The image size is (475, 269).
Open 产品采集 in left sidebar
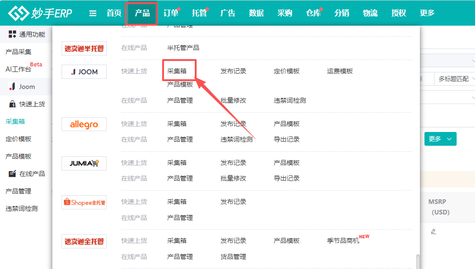pos(18,52)
